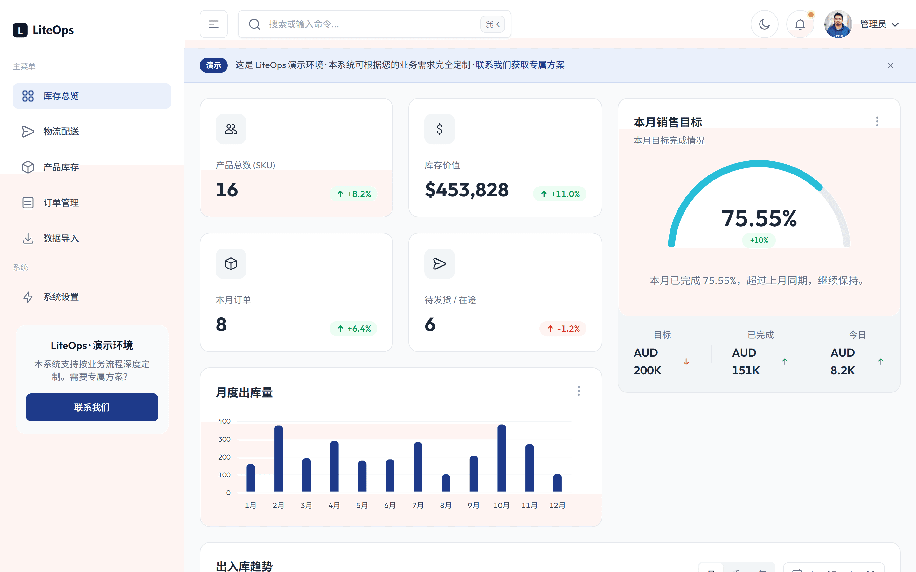Open the 管理员 account dropdown
The width and height of the screenshot is (916, 572).
coord(879,24)
